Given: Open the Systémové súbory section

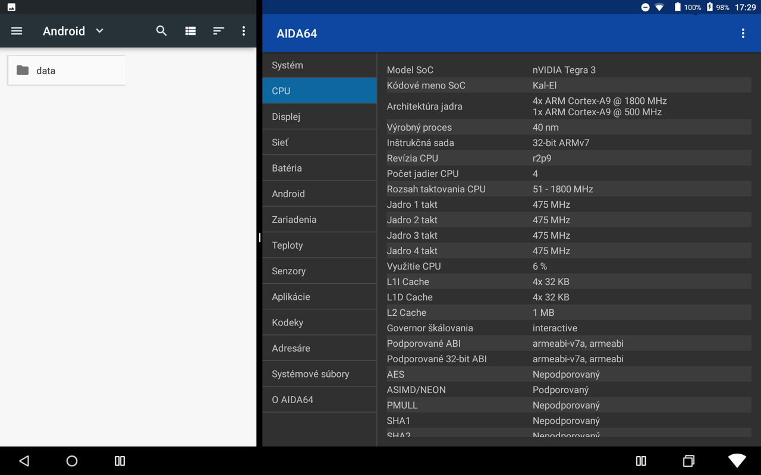Looking at the screenshot, I should 320,374.
